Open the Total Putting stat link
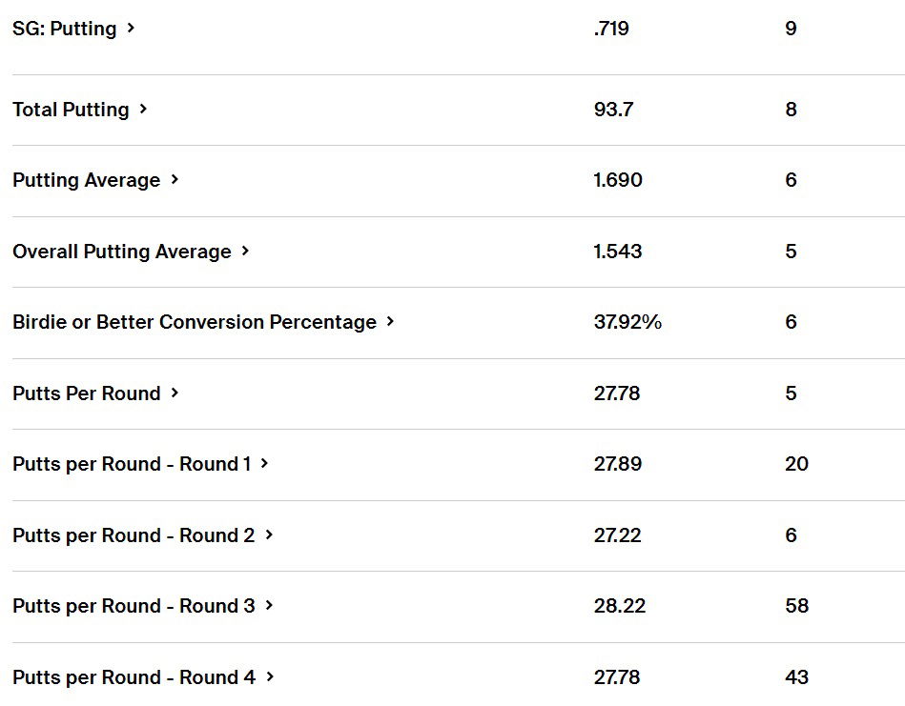 (71, 110)
